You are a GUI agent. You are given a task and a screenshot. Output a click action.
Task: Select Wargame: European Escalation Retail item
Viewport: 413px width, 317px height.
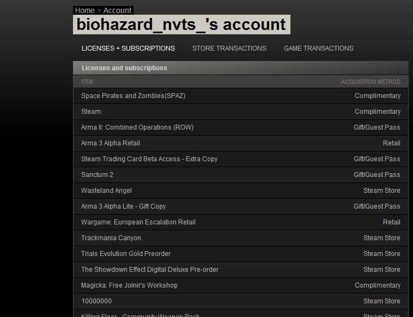coord(138,222)
